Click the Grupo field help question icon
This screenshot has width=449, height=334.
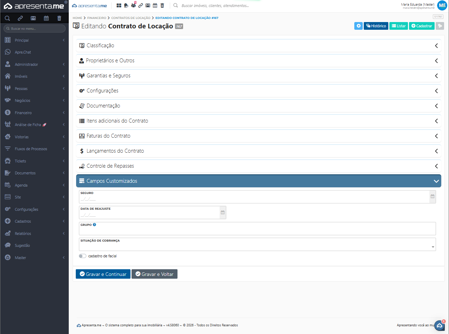pyautogui.click(x=94, y=225)
